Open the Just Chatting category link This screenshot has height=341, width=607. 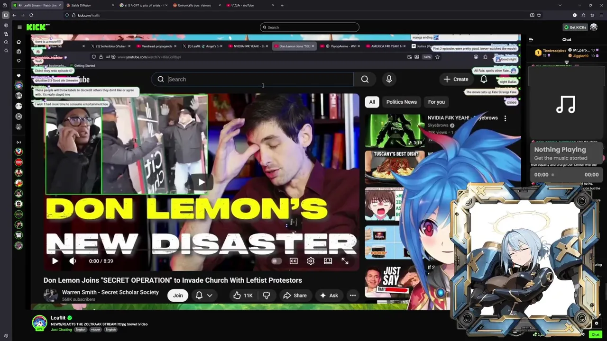click(x=61, y=330)
